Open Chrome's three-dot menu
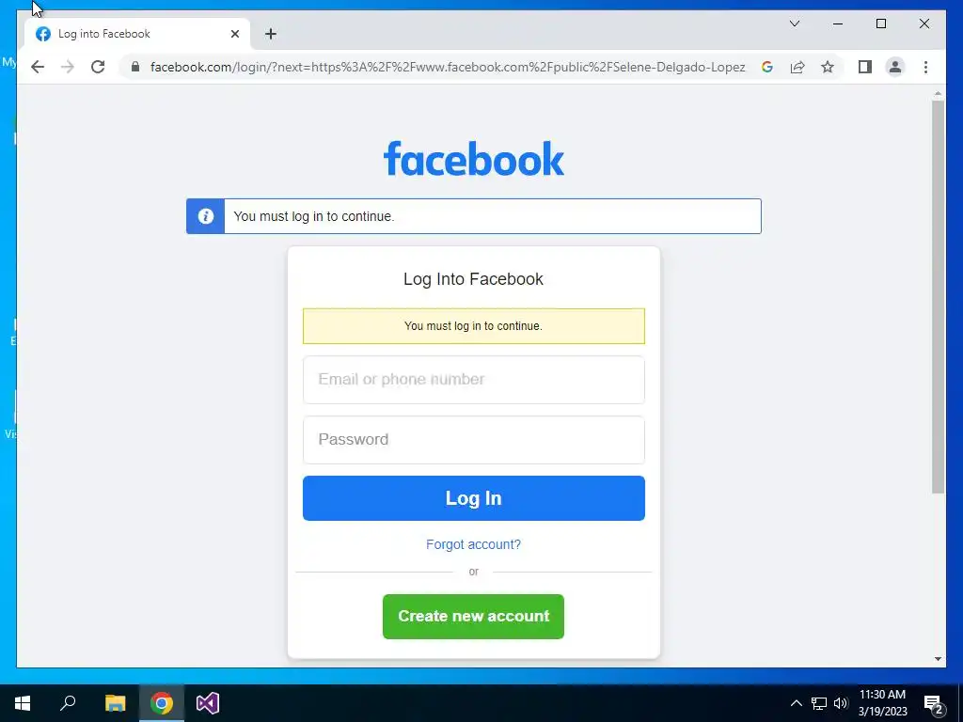The image size is (963, 722). (925, 67)
